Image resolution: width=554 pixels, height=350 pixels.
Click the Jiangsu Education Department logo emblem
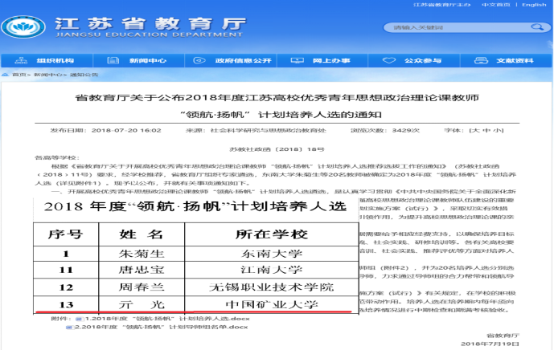point(23,26)
